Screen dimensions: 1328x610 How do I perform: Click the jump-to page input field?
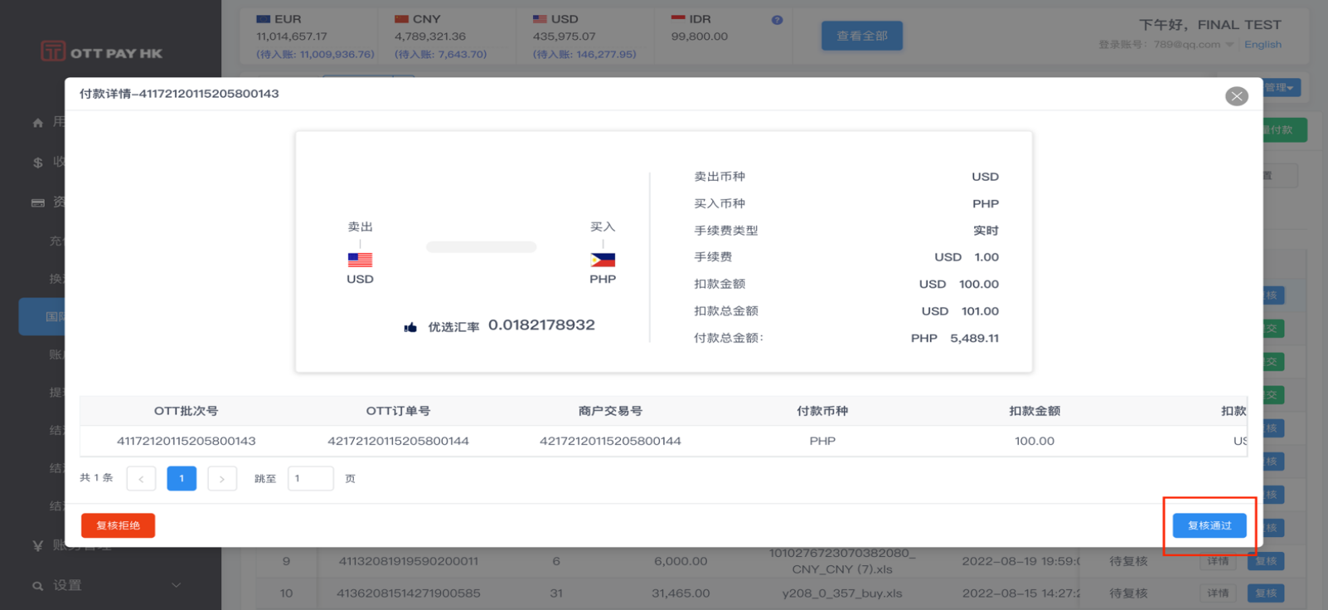311,478
